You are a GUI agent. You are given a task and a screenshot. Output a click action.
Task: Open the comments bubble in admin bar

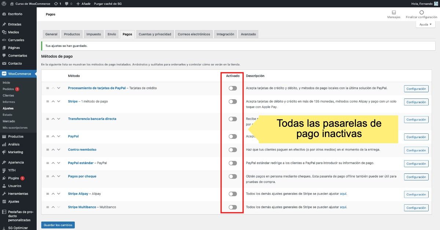tap(67, 4)
